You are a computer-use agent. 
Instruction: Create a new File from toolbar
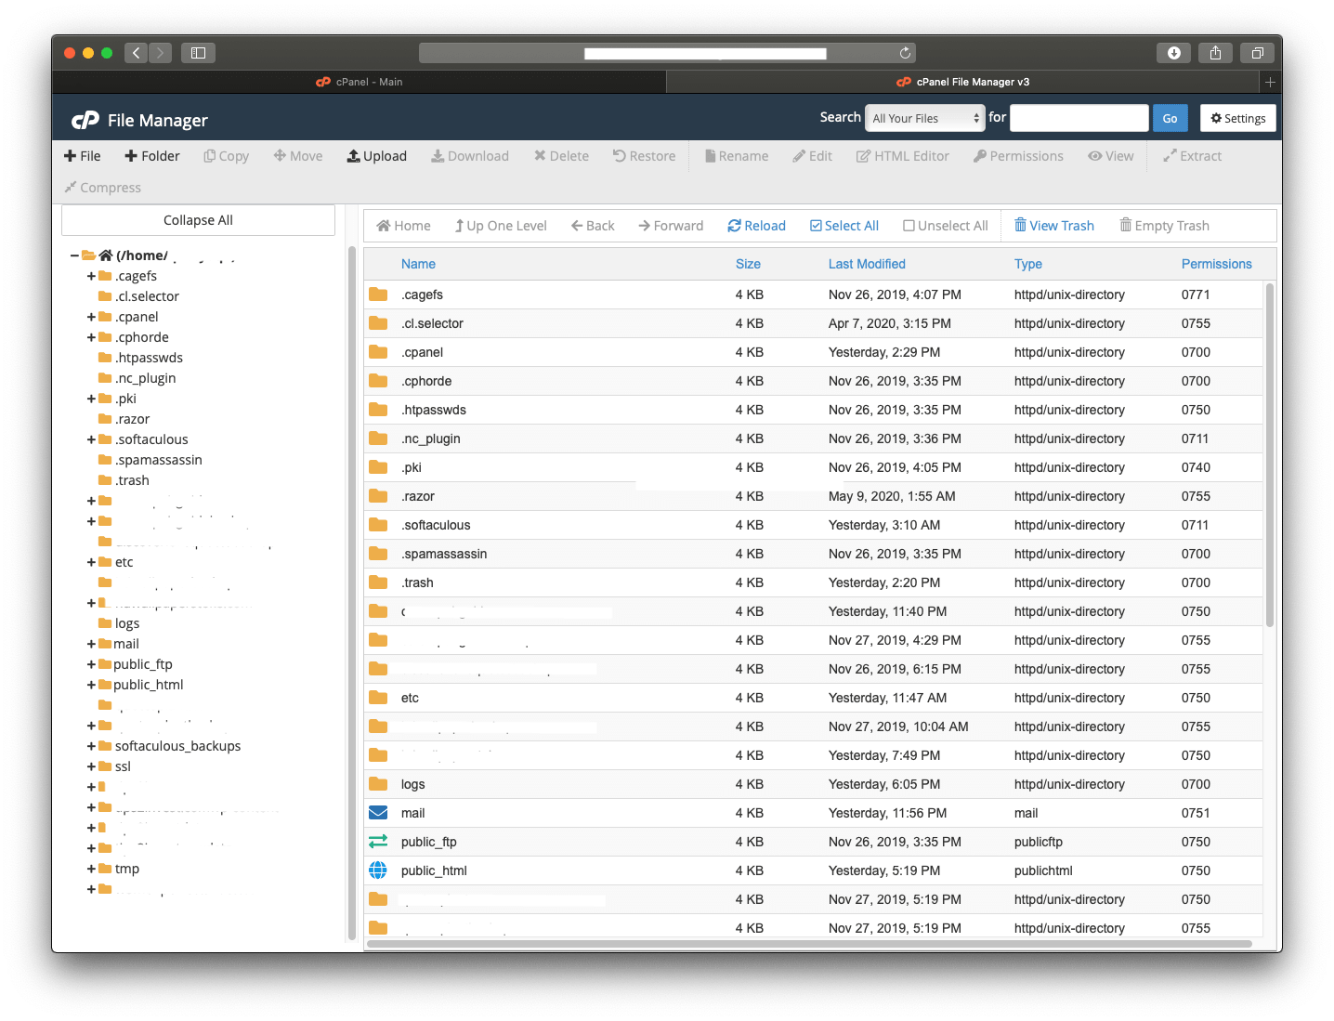[82, 156]
